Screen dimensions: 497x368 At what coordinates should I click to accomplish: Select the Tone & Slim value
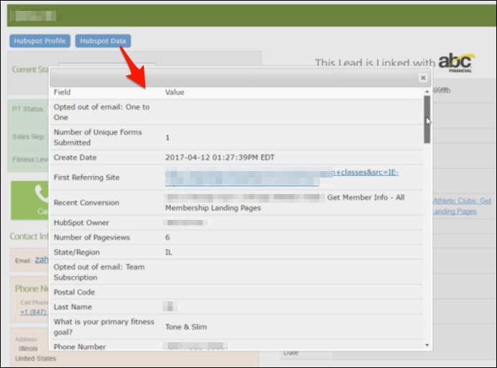click(x=186, y=327)
